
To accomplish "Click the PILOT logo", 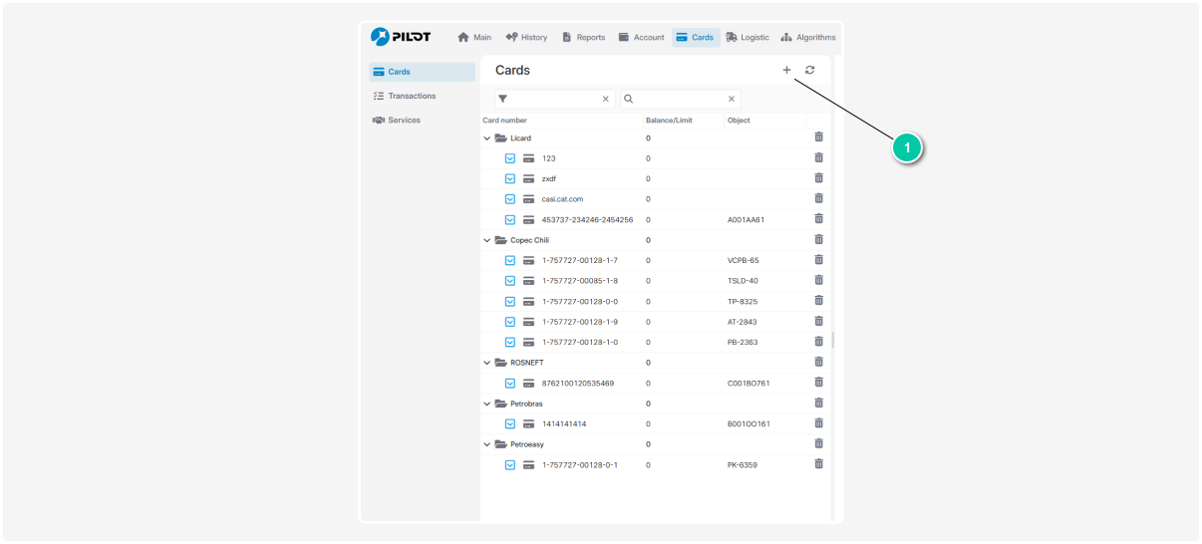I will (401, 37).
